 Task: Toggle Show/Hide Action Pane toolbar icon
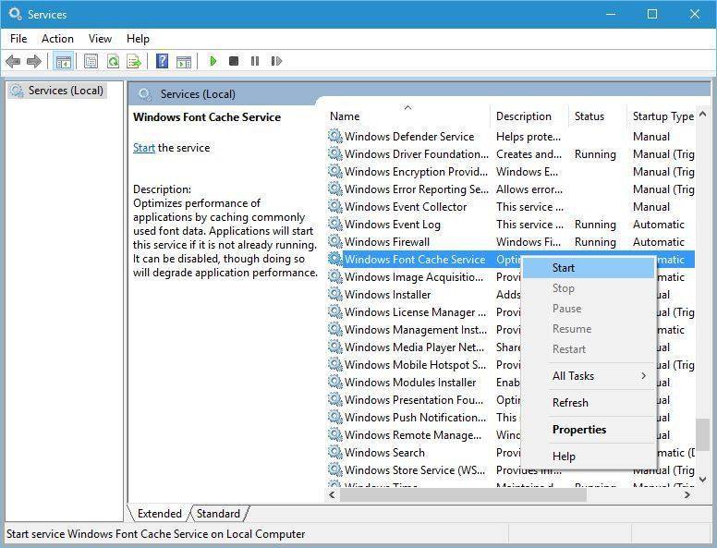coord(184,61)
